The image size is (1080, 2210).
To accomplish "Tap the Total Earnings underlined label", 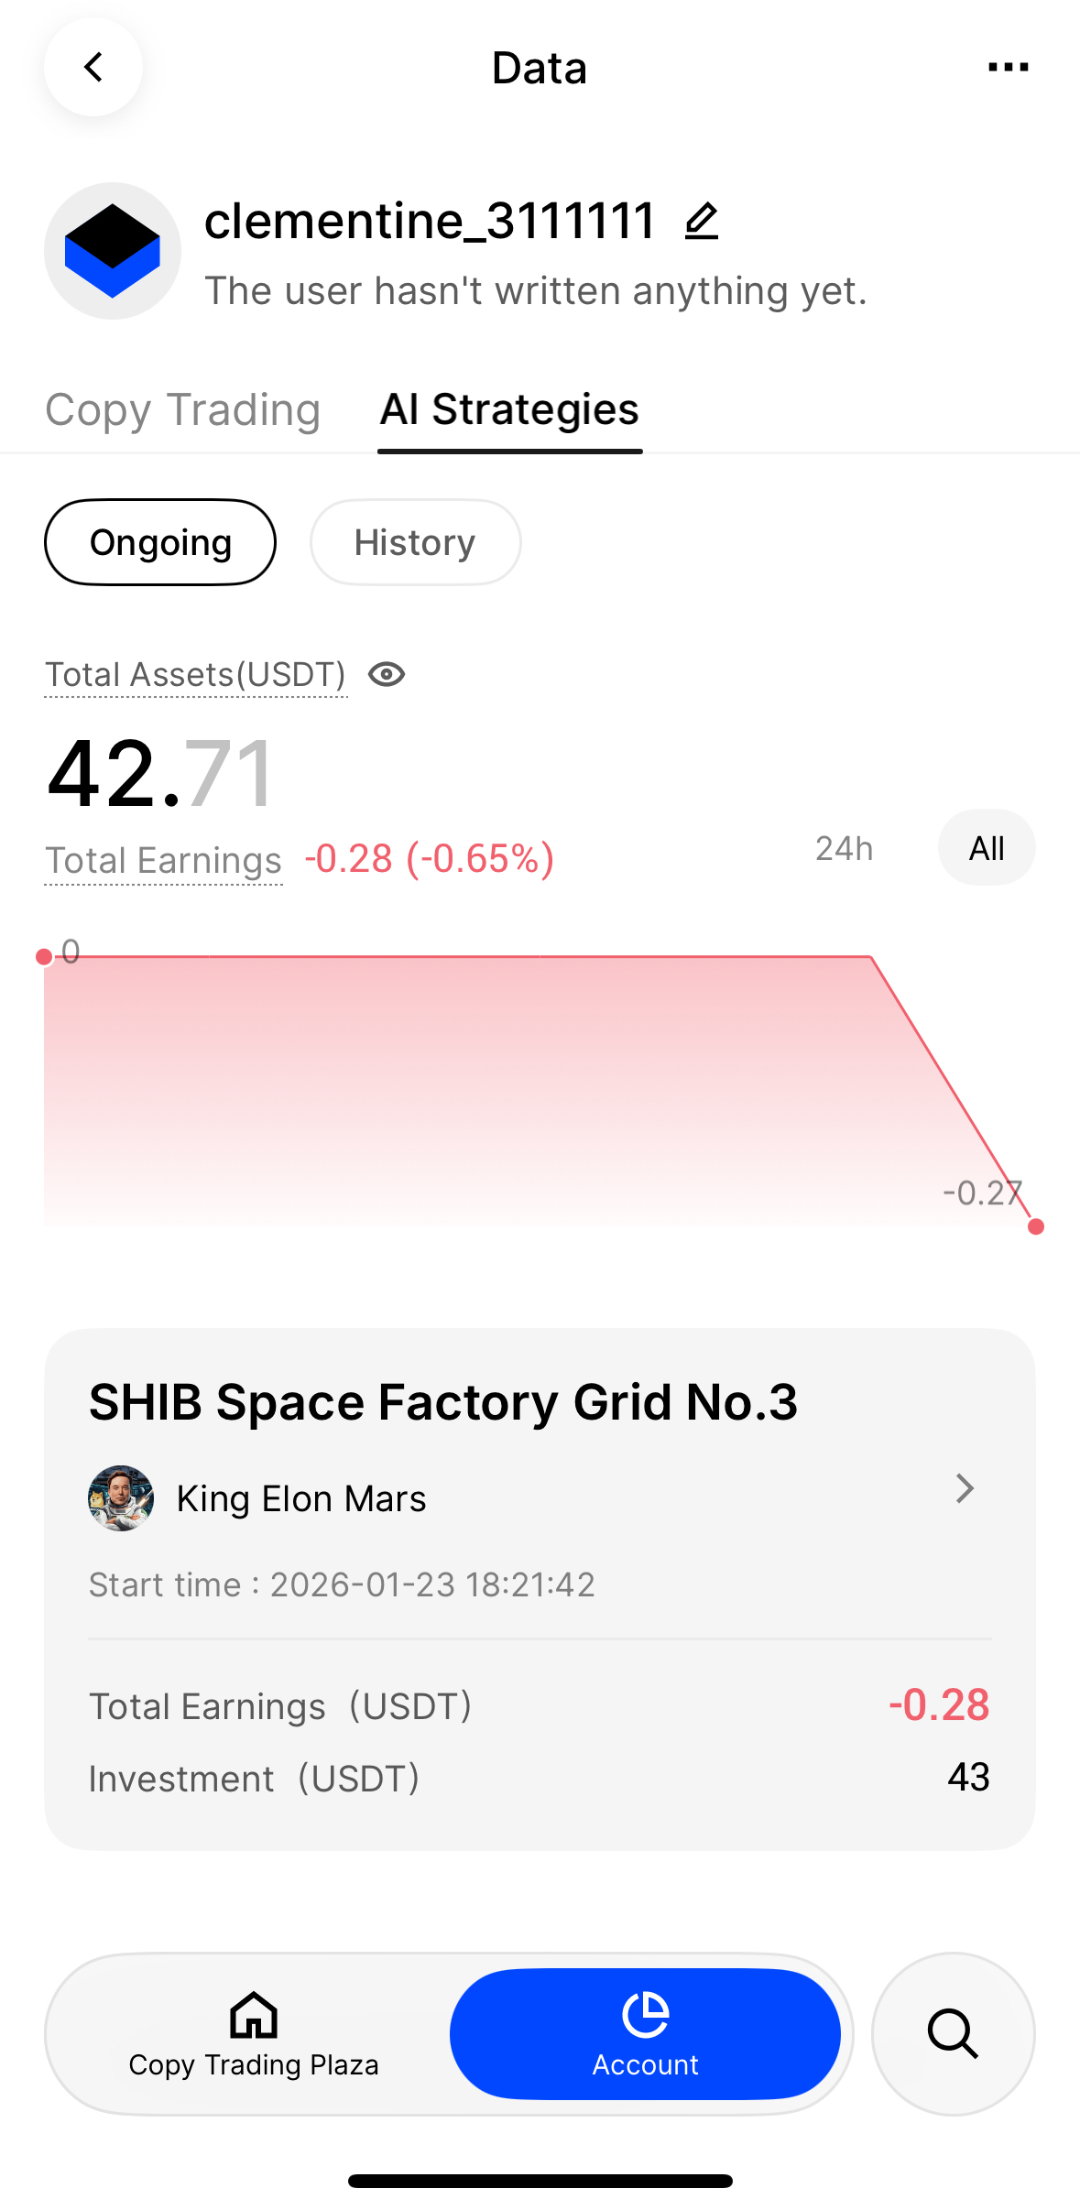I will point(164,861).
